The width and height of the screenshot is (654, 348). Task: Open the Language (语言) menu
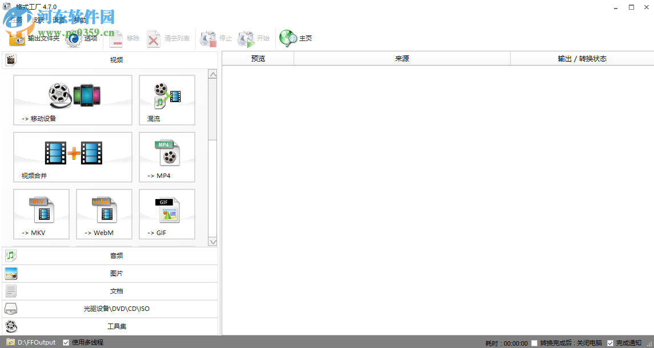click(x=59, y=19)
